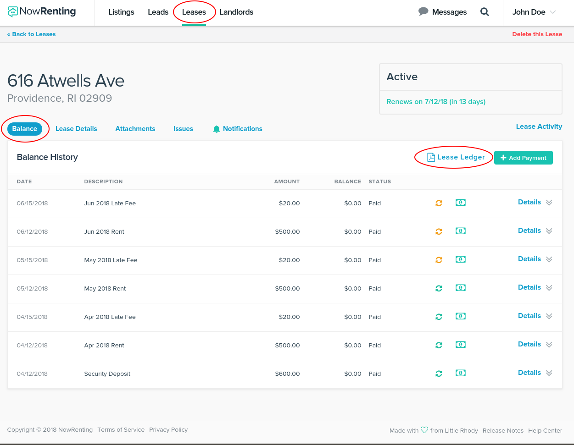
Task: Click recurring icon for Apr 2018 Rent
Action: click(x=439, y=345)
